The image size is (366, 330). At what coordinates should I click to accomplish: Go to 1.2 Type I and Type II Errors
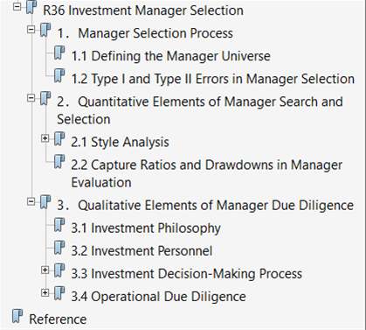click(213, 79)
